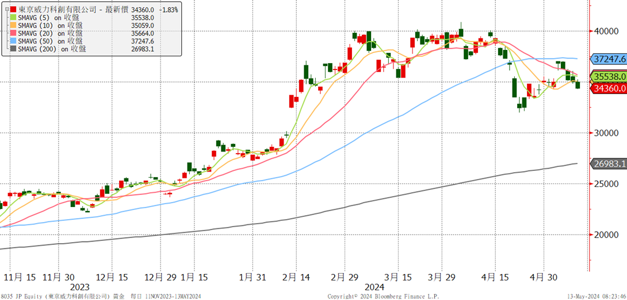Select legend entry SMAVG (10) on 收盤
The width and height of the screenshot is (627, 300).
(52, 25)
